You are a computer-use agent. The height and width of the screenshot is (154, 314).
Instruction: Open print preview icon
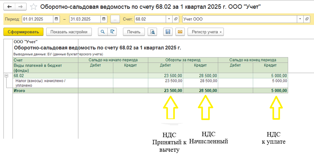[x=152, y=32]
